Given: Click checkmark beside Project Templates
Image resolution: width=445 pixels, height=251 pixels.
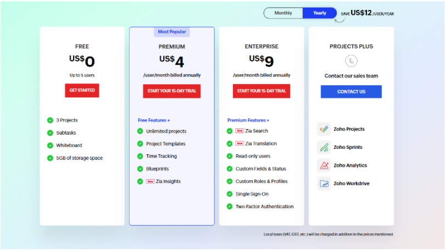Looking at the screenshot, I should pyautogui.click(x=140, y=144).
